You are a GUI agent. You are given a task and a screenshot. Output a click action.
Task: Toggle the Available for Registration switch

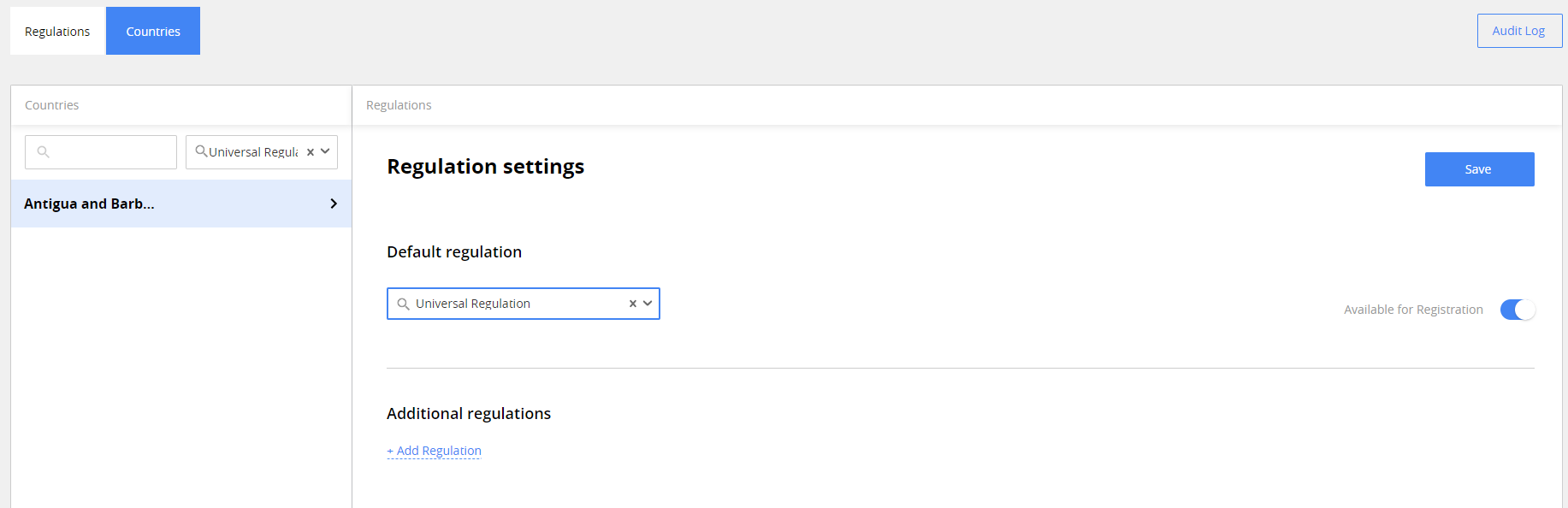[x=1518, y=310]
